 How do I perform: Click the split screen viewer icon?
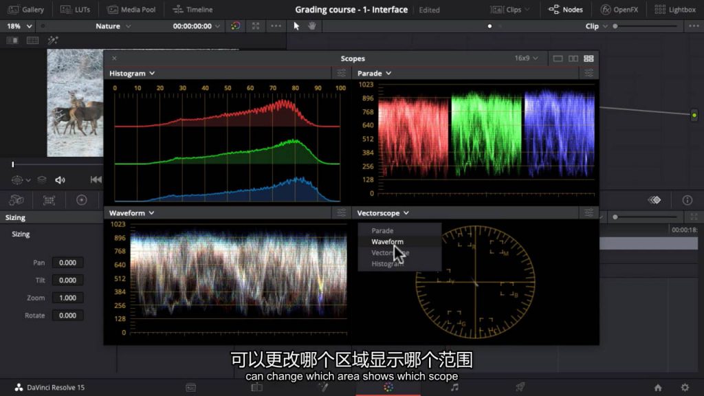point(32,41)
